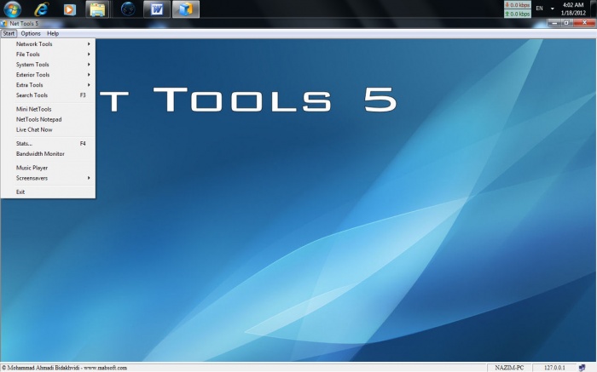This screenshot has height=372, width=597.
Task: Open Windows Media Player taskbar icon
Action: coord(70,9)
